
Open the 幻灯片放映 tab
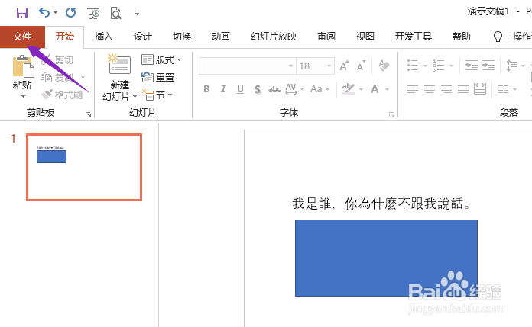coord(274,37)
